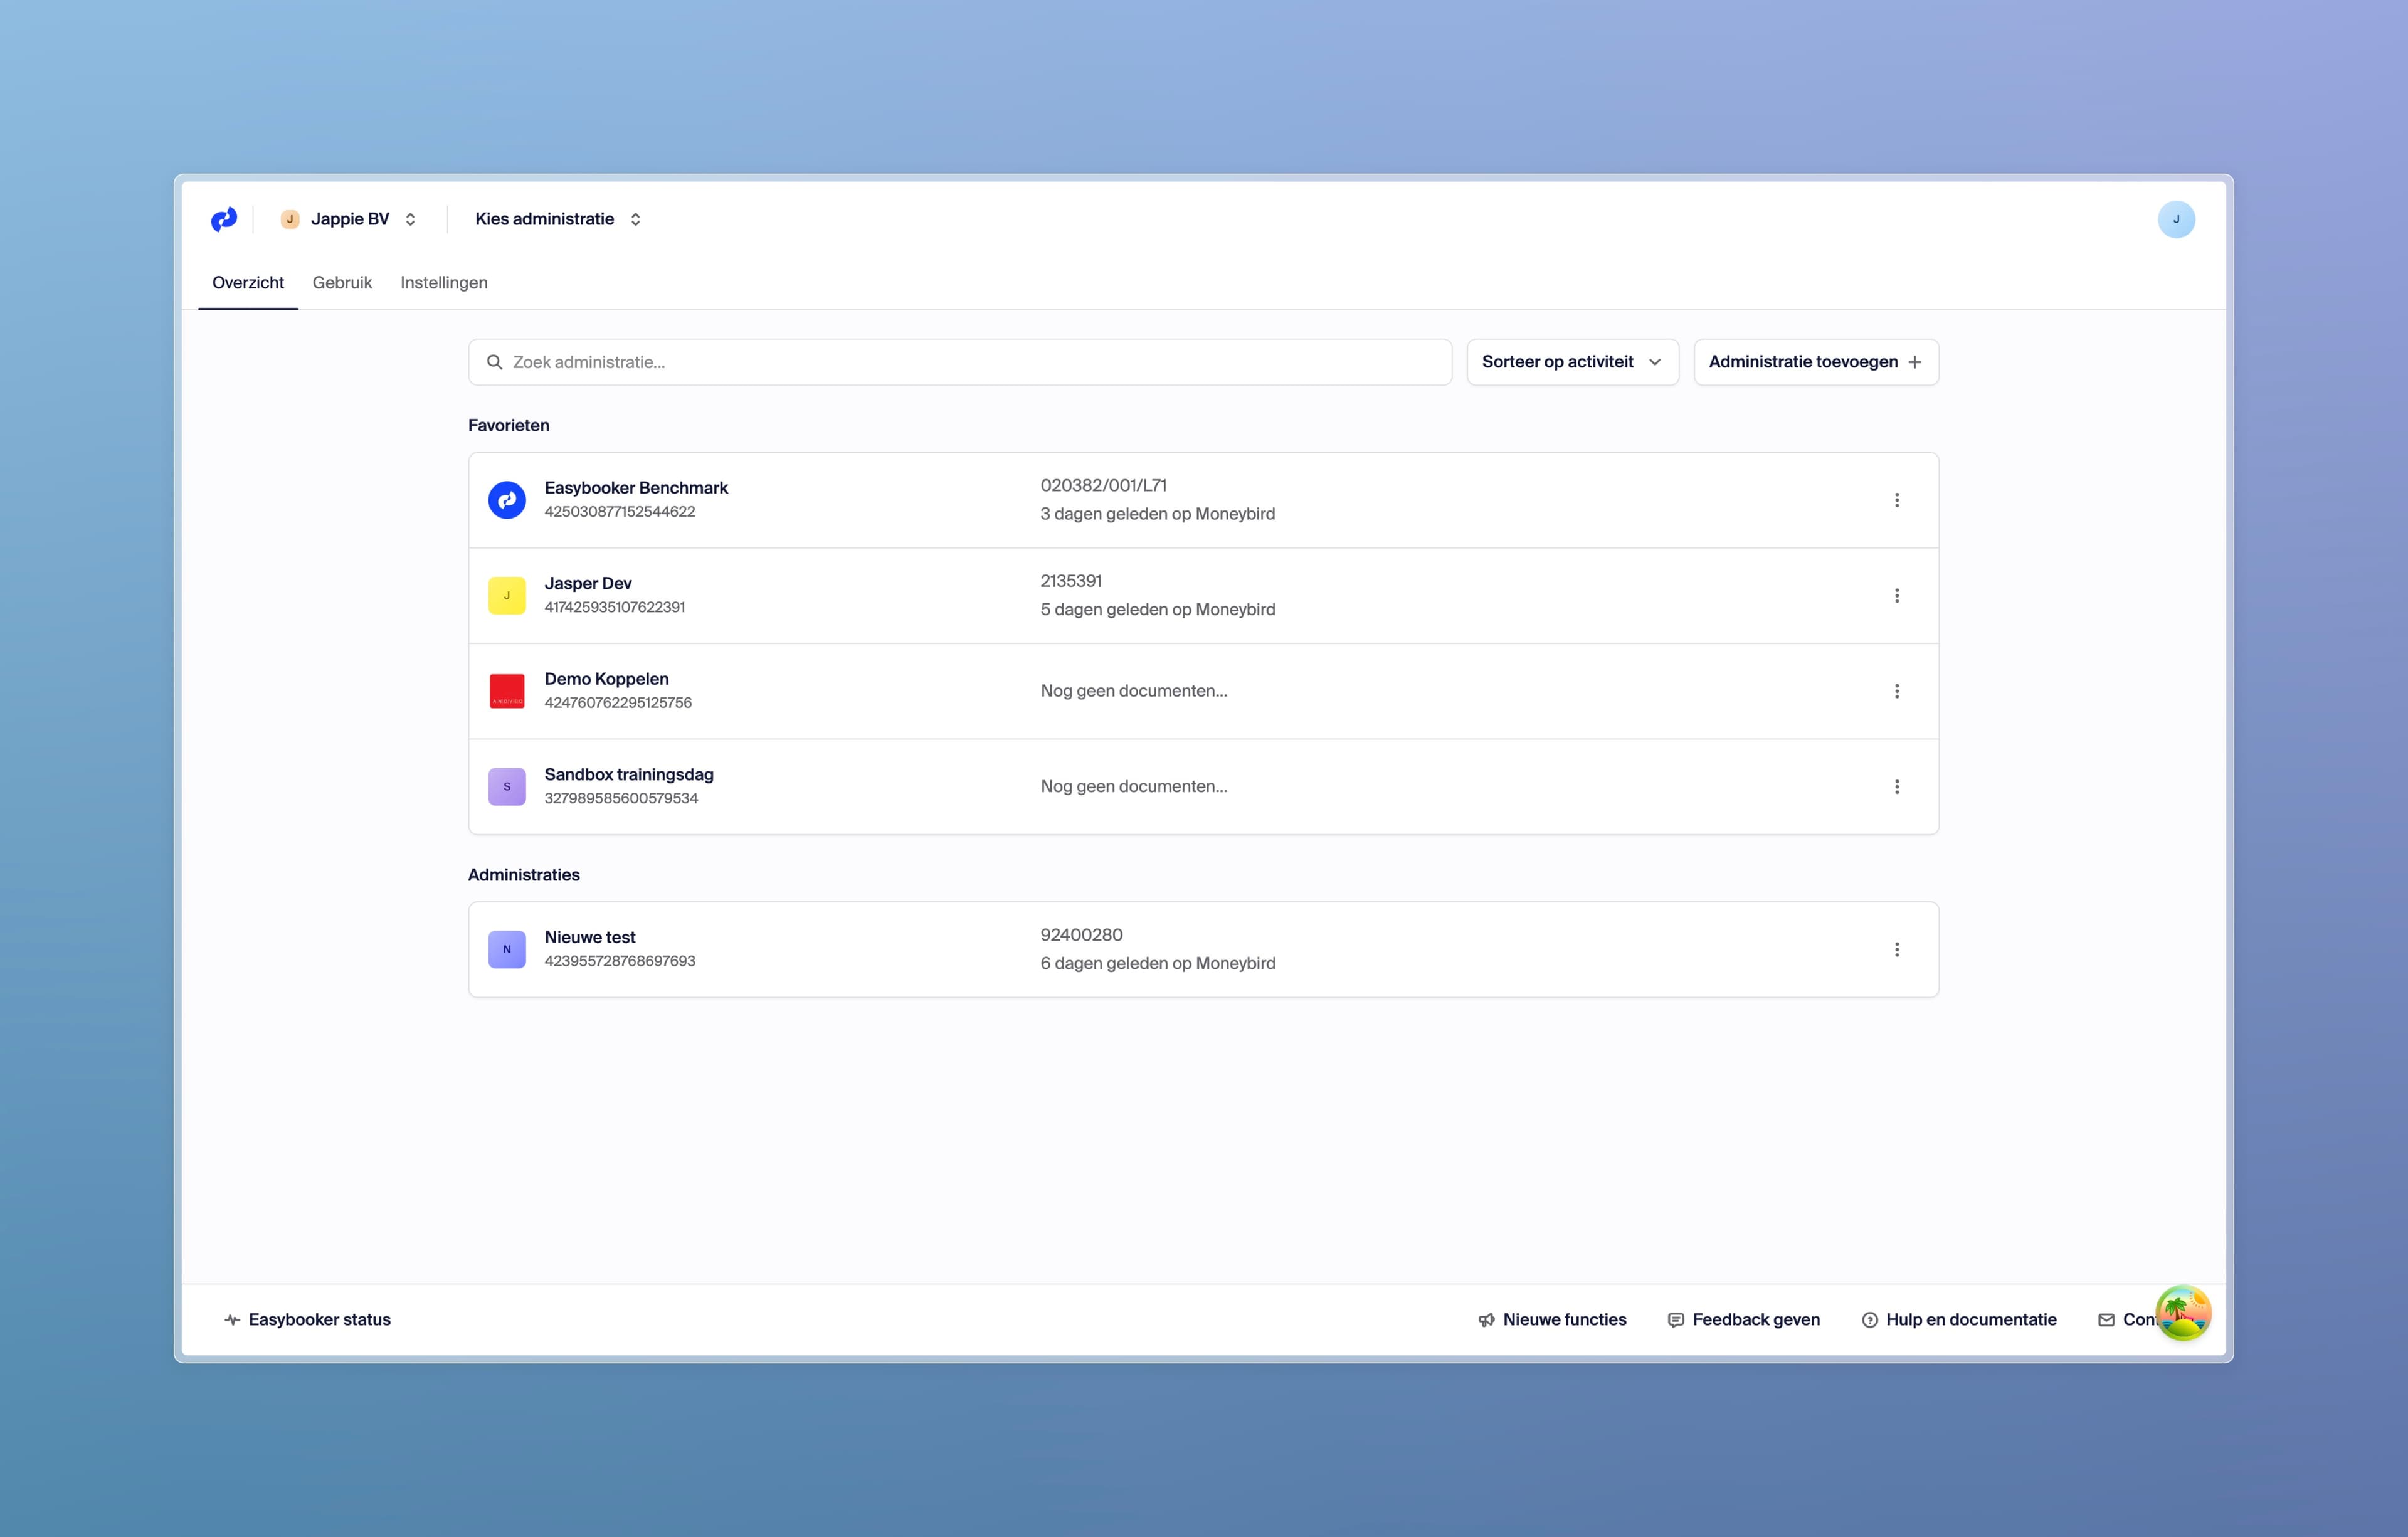Click the Easybooker logo in header
Viewport: 2408px width, 1537px height.
224,219
